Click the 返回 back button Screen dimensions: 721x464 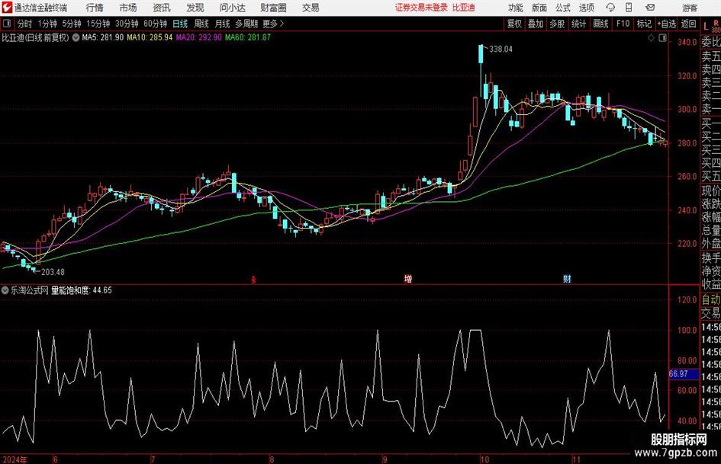(688, 24)
